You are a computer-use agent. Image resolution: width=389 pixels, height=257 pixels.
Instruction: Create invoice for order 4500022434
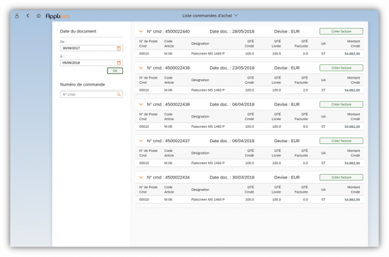[341, 177]
